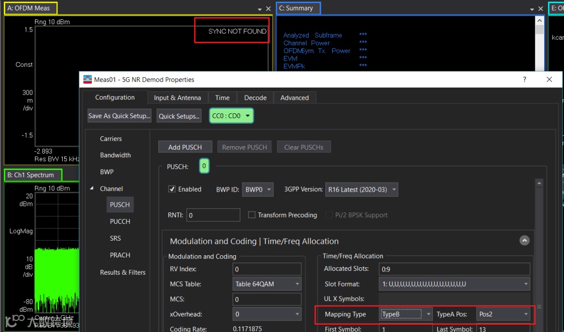Click the UL X Symbols field

pyautogui.click(x=454, y=299)
